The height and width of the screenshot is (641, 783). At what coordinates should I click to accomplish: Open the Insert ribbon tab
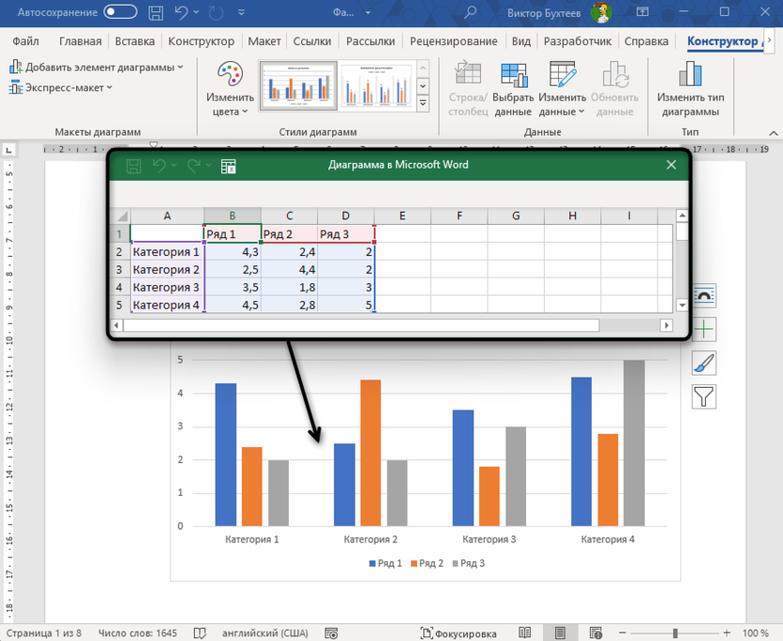(x=135, y=41)
